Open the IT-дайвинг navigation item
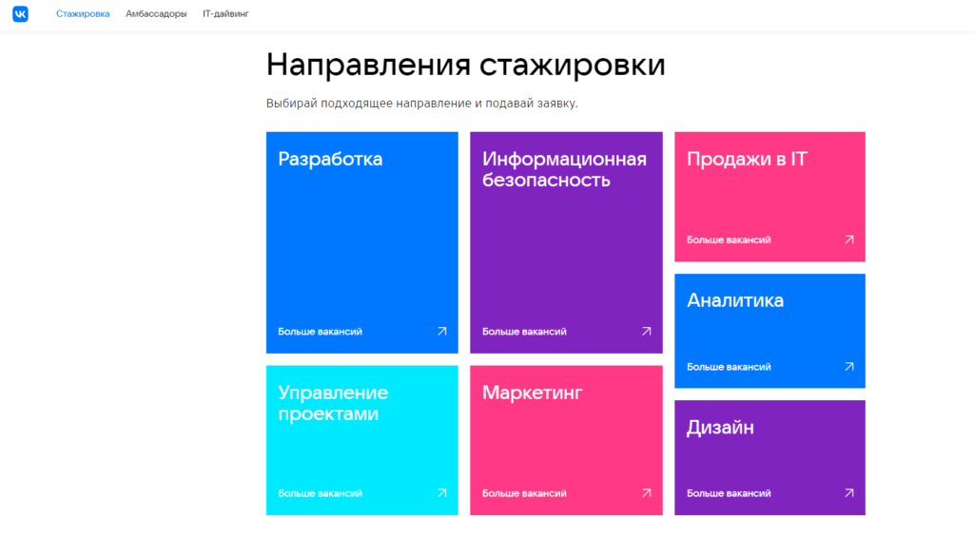The image size is (974, 556). (225, 14)
